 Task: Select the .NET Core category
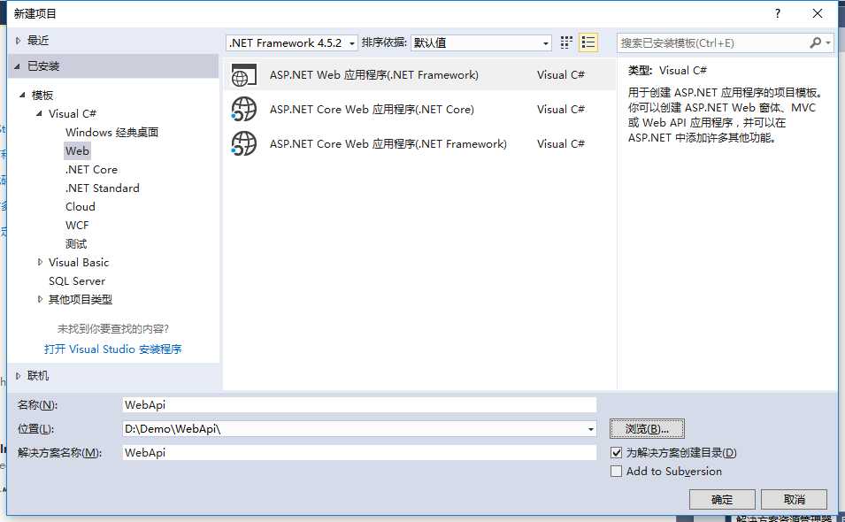pos(92,170)
